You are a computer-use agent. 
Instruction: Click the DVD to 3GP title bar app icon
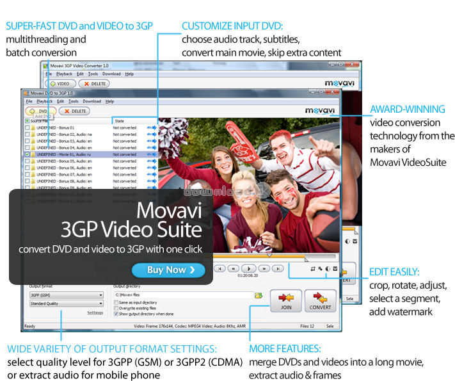26,93
